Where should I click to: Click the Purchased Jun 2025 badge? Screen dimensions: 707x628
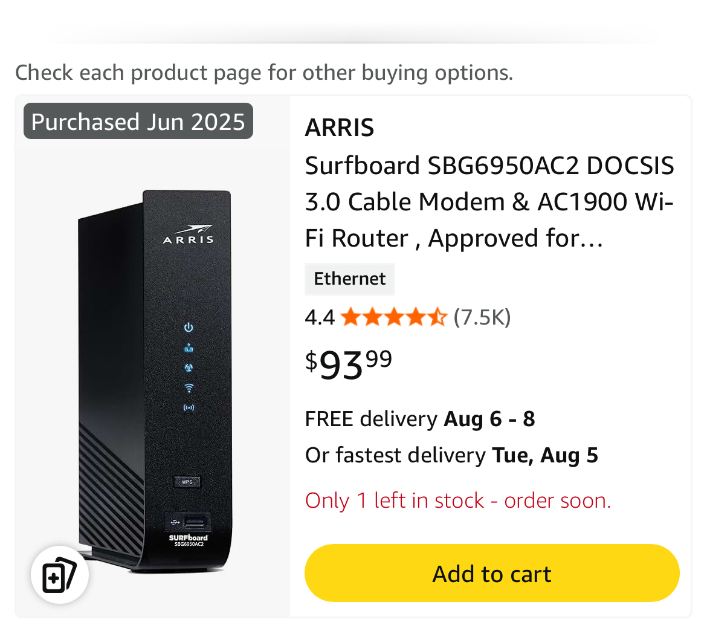tap(138, 121)
